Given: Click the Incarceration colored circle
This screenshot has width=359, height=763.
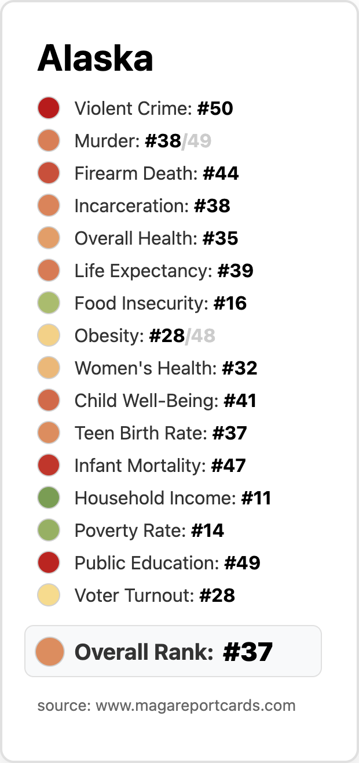Looking at the screenshot, I should tap(49, 206).
